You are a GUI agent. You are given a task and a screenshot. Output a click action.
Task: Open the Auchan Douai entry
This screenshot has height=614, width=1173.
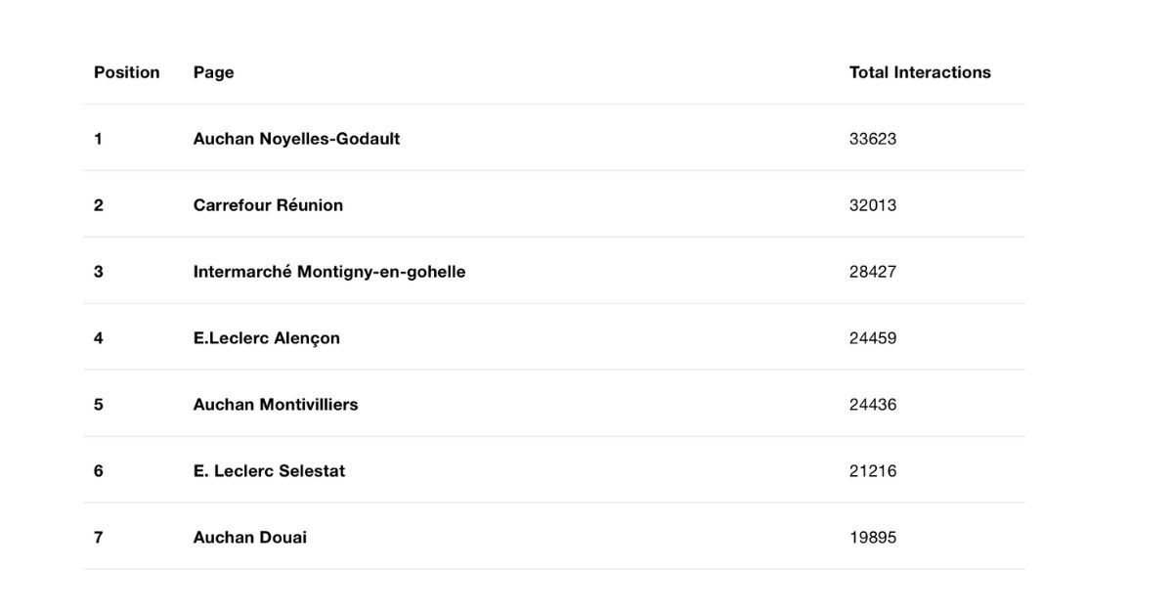(x=250, y=538)
